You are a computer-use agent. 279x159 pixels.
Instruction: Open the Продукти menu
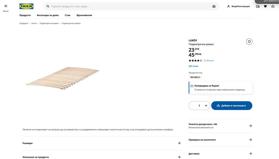[x=25, y=15]
